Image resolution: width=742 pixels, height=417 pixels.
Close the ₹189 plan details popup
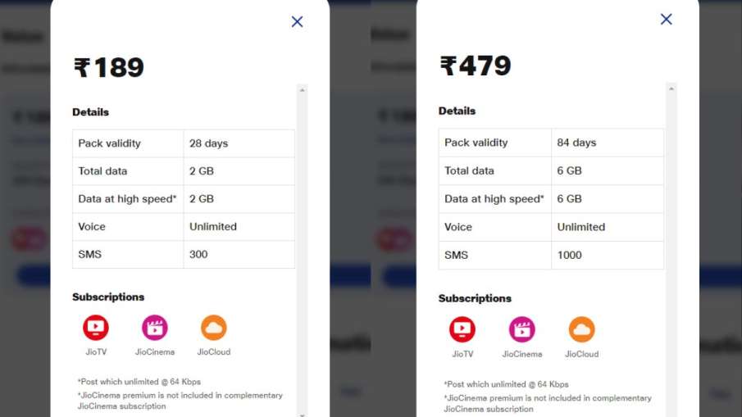(297, 22)
